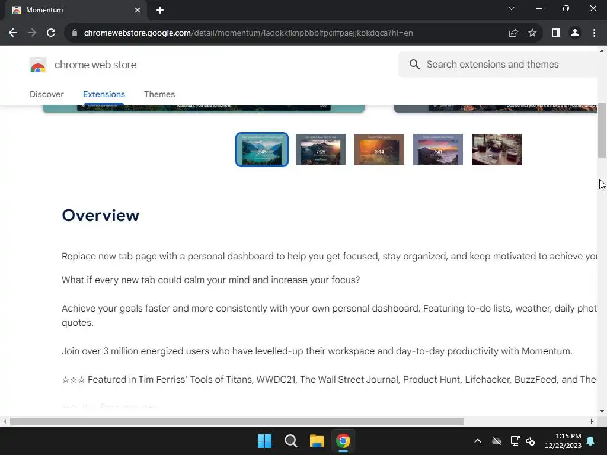Click the display network tray icon
Viewport: 607px width, 455px height.
pos(515,441)
